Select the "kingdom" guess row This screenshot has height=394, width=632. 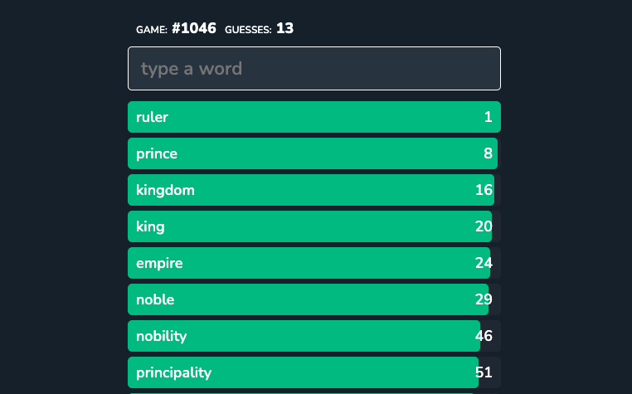pos(314,190)
